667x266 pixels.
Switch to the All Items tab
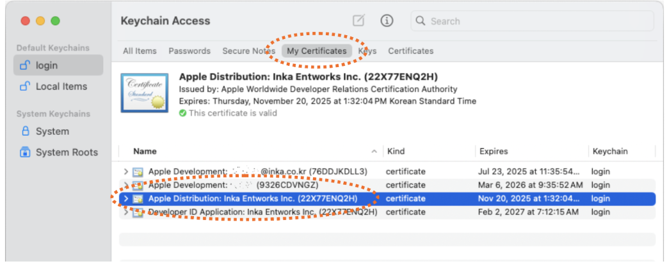tap(138, 51)
